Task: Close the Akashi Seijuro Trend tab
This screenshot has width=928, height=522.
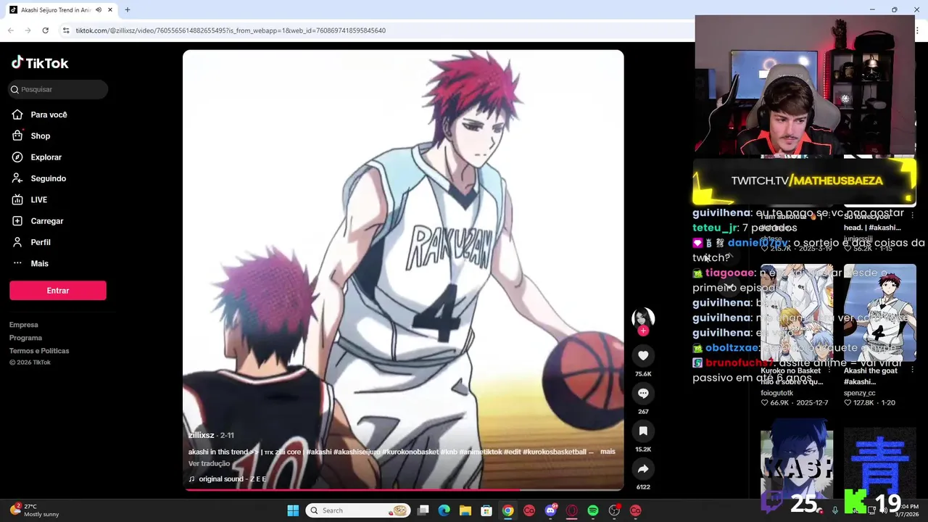Action: click(x=110, y=10)
